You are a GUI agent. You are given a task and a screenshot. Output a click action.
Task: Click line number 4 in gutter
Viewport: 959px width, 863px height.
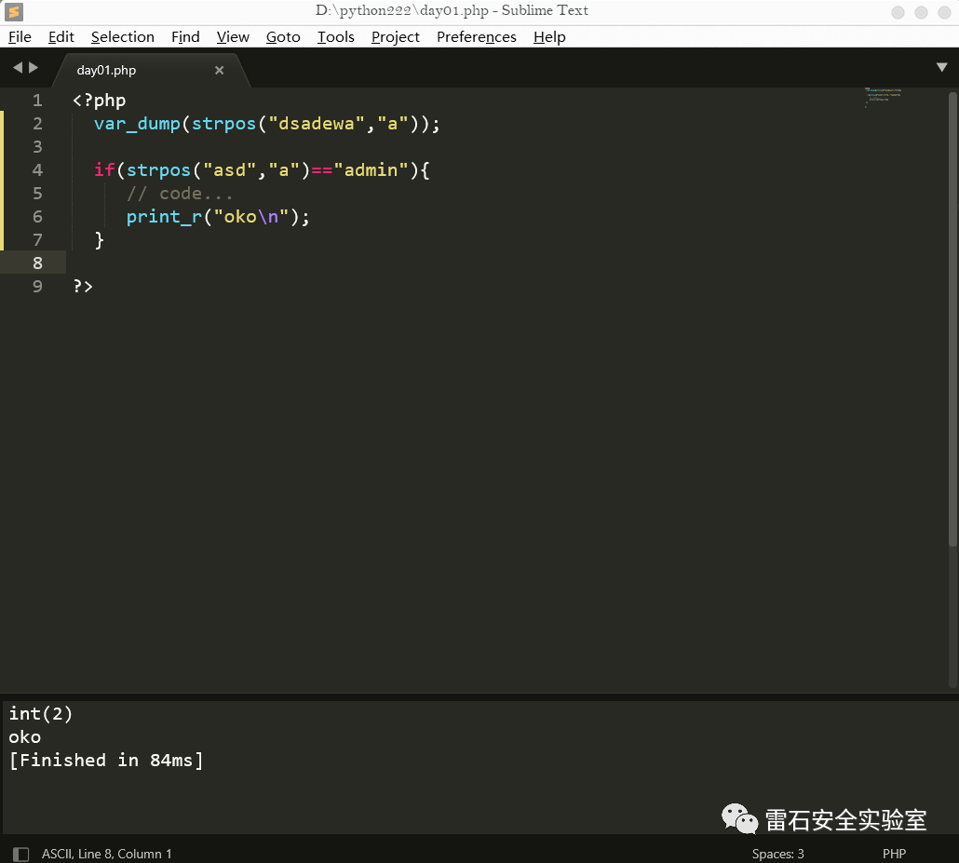coord(37,170)
